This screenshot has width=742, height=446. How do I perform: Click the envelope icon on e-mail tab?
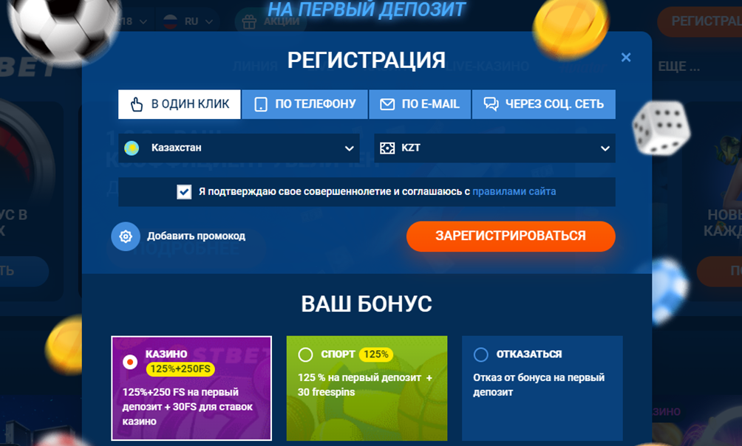coord(387,104)
